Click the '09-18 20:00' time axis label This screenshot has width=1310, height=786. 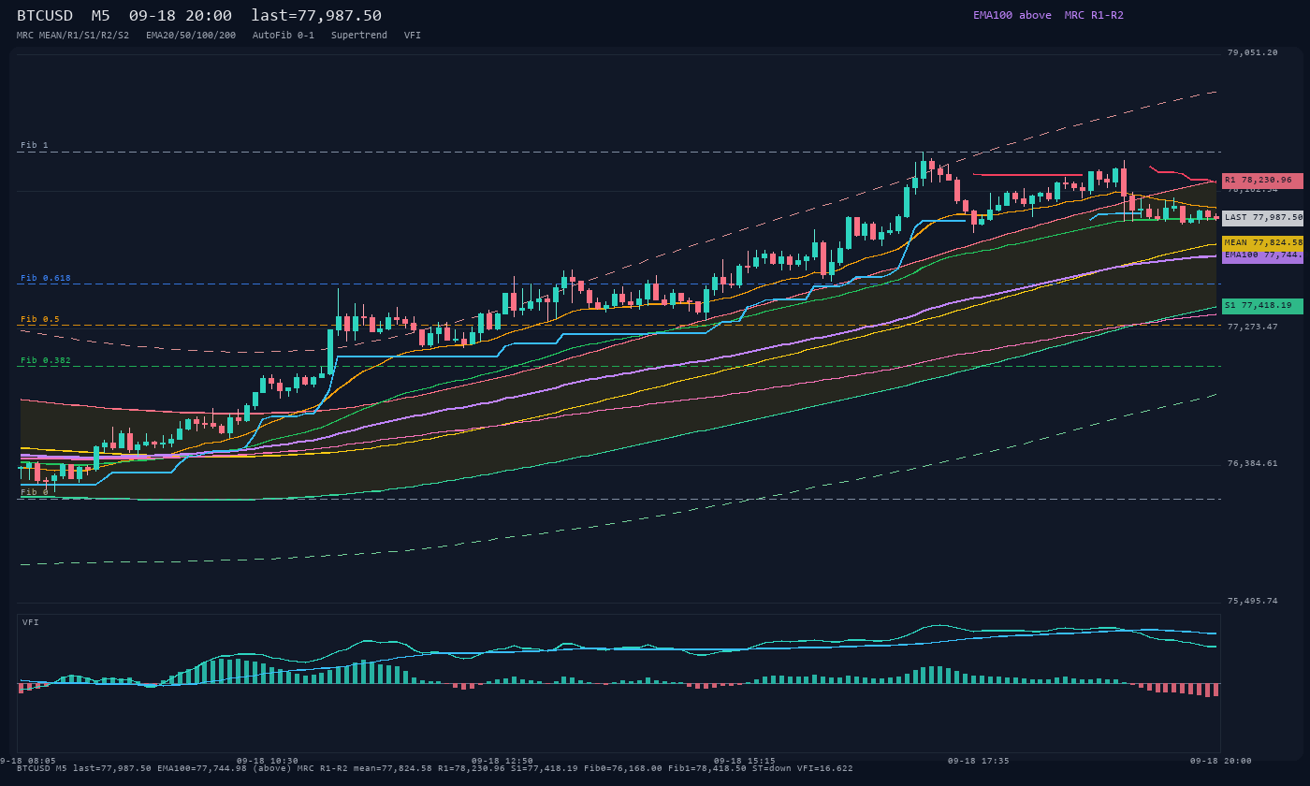click(1221, 761)
